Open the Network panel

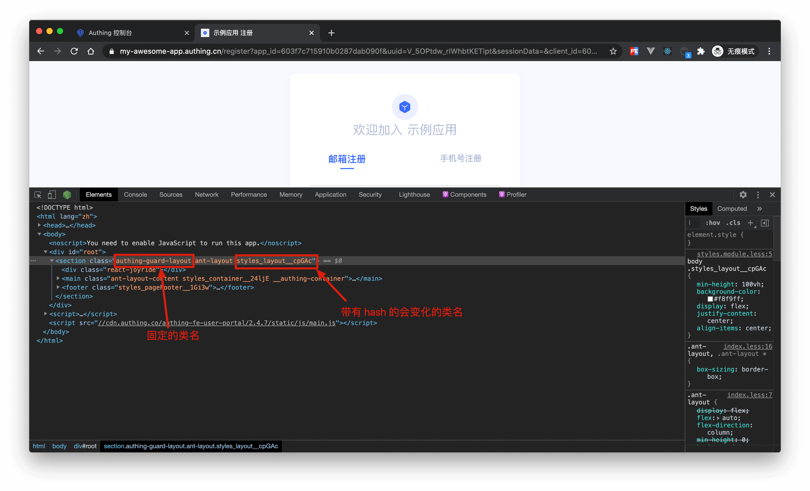(x=206, y=195)
